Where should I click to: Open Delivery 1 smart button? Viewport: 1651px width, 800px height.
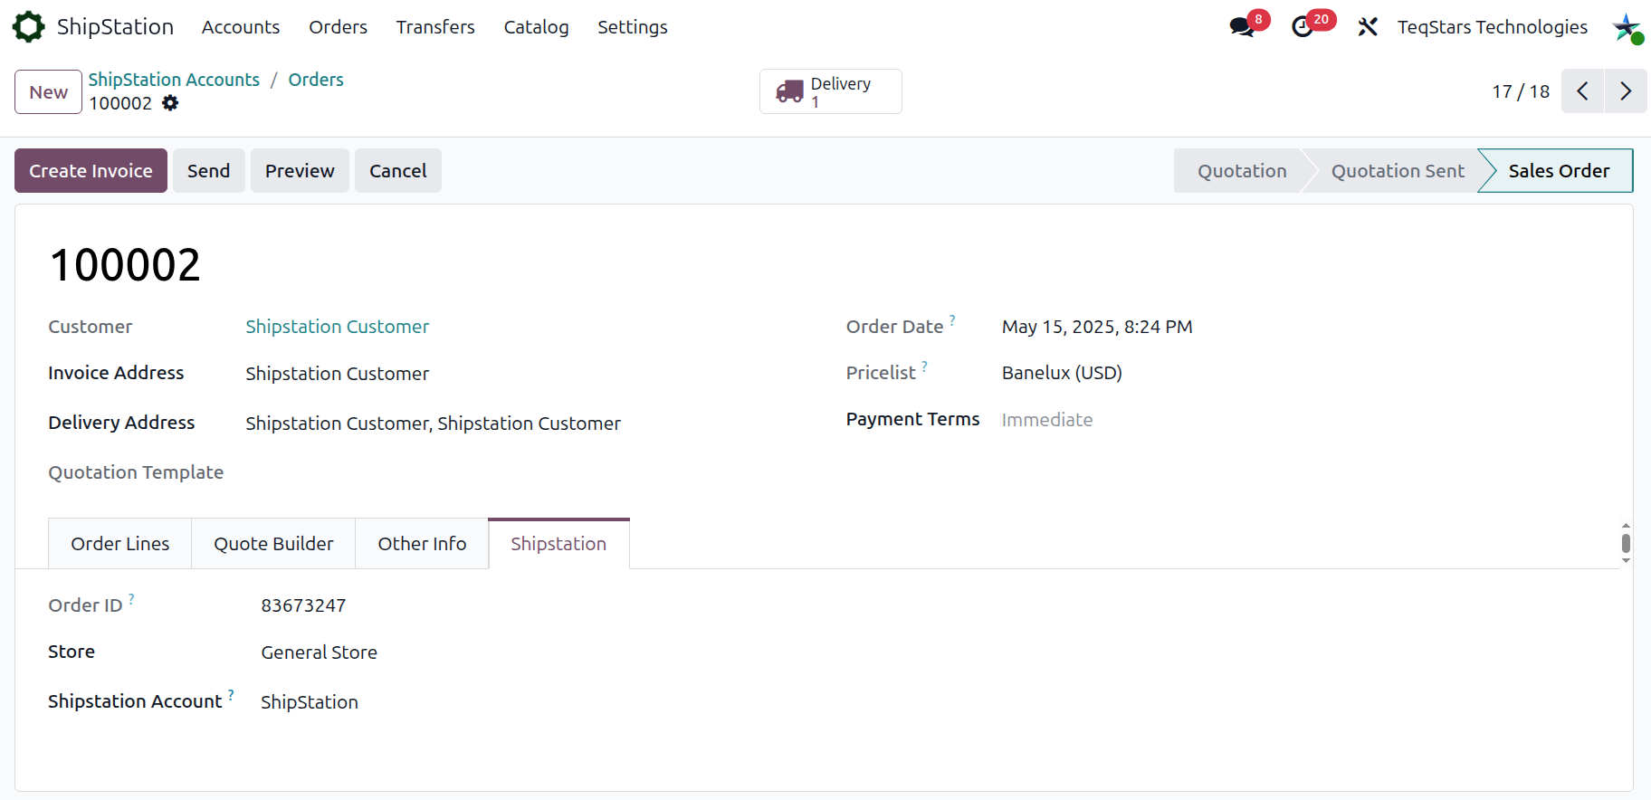(831, 91)
